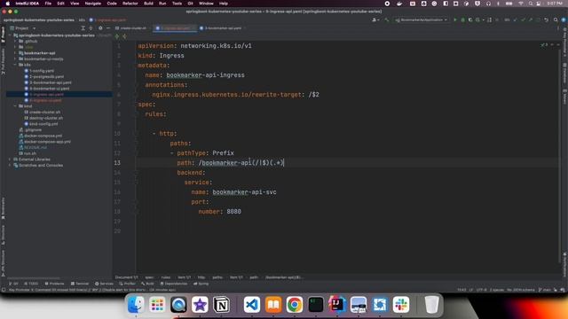The image size is (568, 319).
Task: Place cursor on line 13 path value
Action: coord(241,163)
